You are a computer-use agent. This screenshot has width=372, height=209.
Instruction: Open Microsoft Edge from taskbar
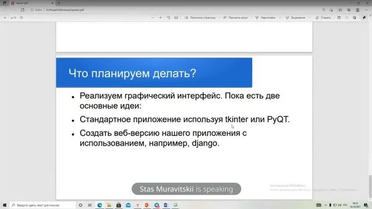(99, 205)
